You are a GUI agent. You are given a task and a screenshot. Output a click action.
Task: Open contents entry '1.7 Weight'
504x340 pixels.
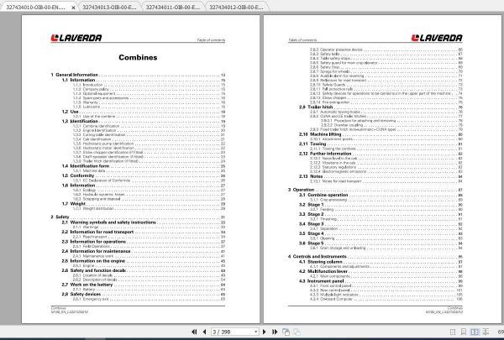click(144, 203)
